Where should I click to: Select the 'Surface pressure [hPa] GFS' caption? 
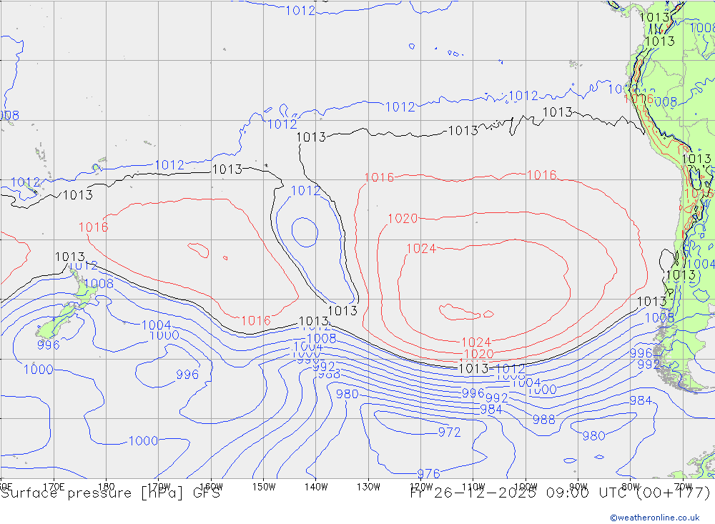tap(110, 493)
